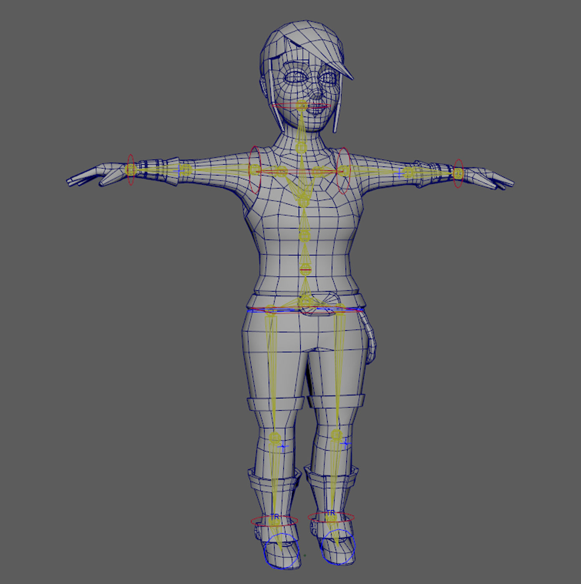
Task: Select the elbow joint on the screen-left arm
Action: pyautogui.click(x=186, y=170)
